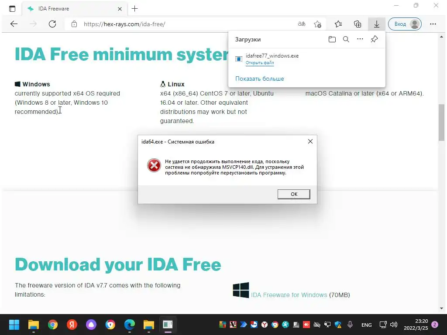The height and width of the screenshot is (335, 447).
Task: Open volume speaker tray icon
Action: point(394,325)
